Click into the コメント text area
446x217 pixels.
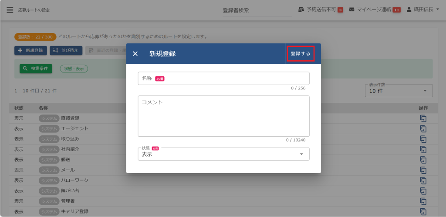(223, 116)
